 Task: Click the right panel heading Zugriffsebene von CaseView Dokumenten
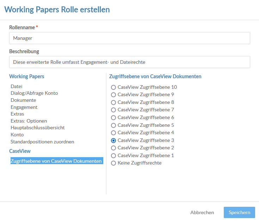coord(155,76)
